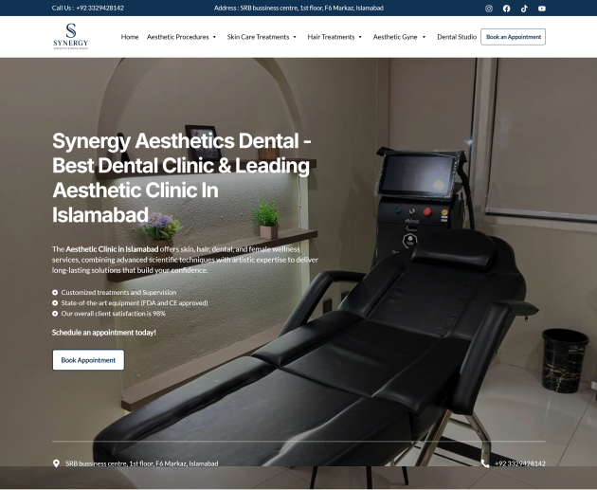Click the Synergy logo
Image resolution: width=597 pixels, height=490 pixels.
tap(71, 37)
